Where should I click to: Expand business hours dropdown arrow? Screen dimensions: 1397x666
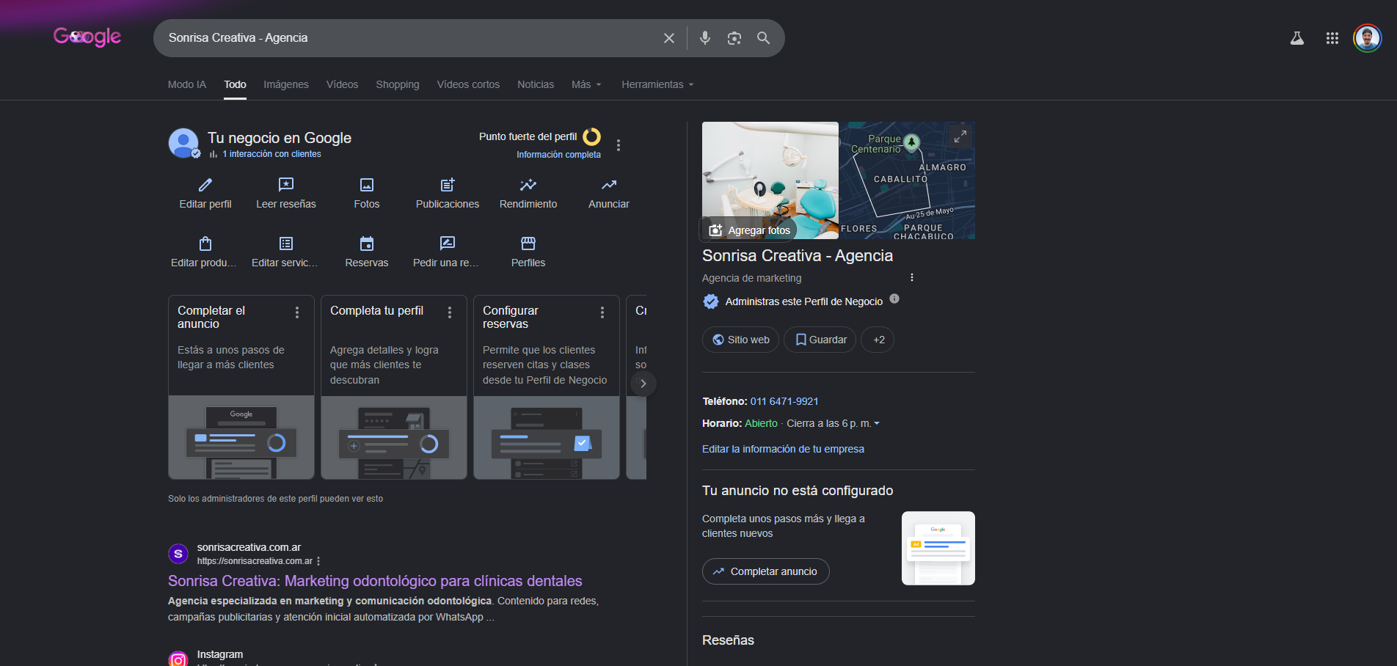click(877, 423)
